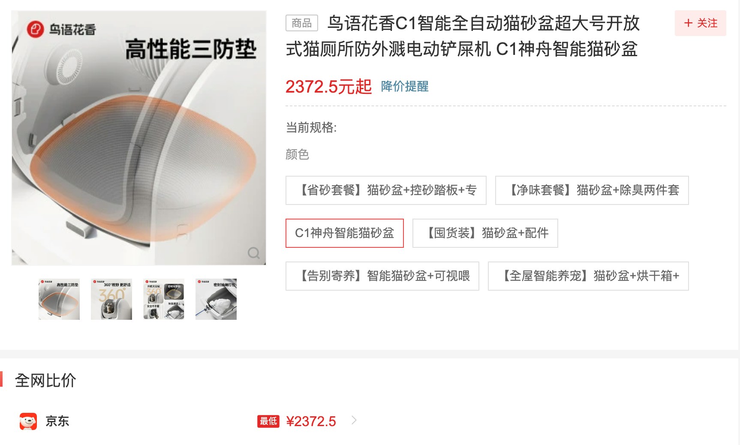Click the 鸟语花香 brand logo on the image
This screenshot has width=740, height=445.
[x=61, y=29]
